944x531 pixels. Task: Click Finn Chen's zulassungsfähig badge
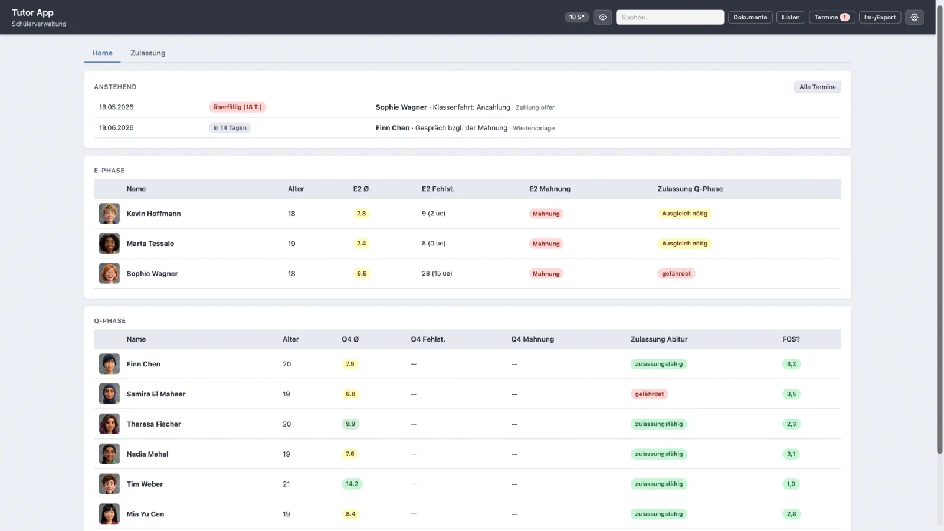(x=658, y=364)
